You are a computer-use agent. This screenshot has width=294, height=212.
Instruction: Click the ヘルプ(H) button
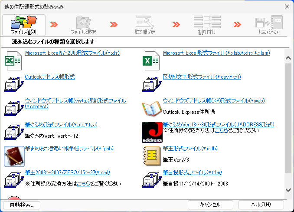coord(261,205)
